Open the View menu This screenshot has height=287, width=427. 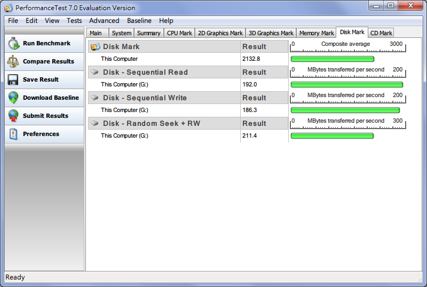point(52,21)
